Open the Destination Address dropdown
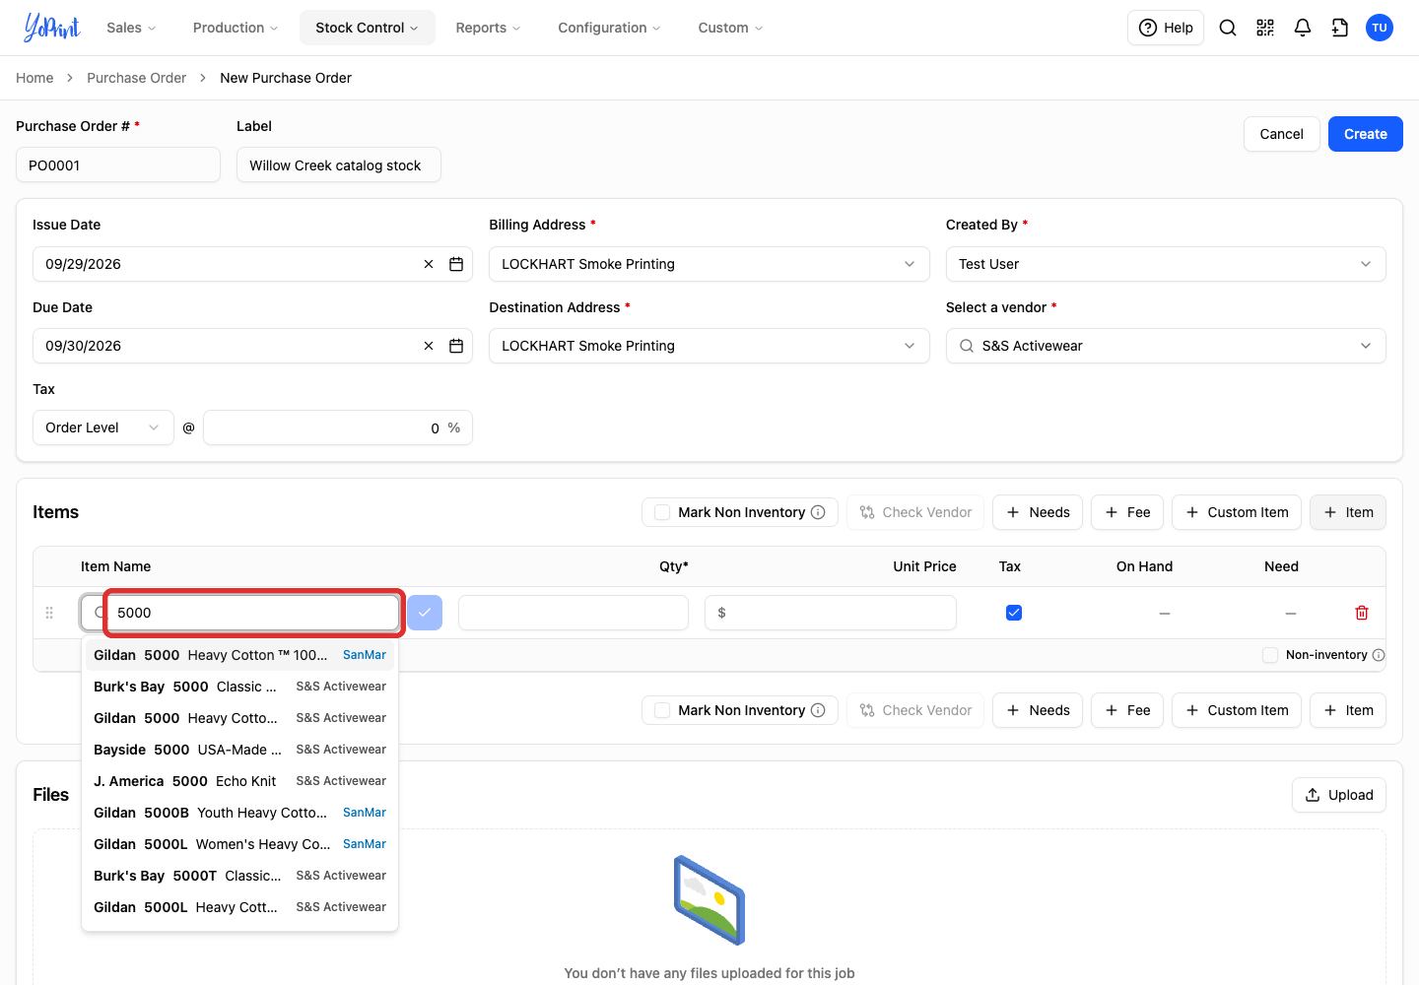Image resolution: width=1419 pixels, height=985 pixels. click(709, 346)
